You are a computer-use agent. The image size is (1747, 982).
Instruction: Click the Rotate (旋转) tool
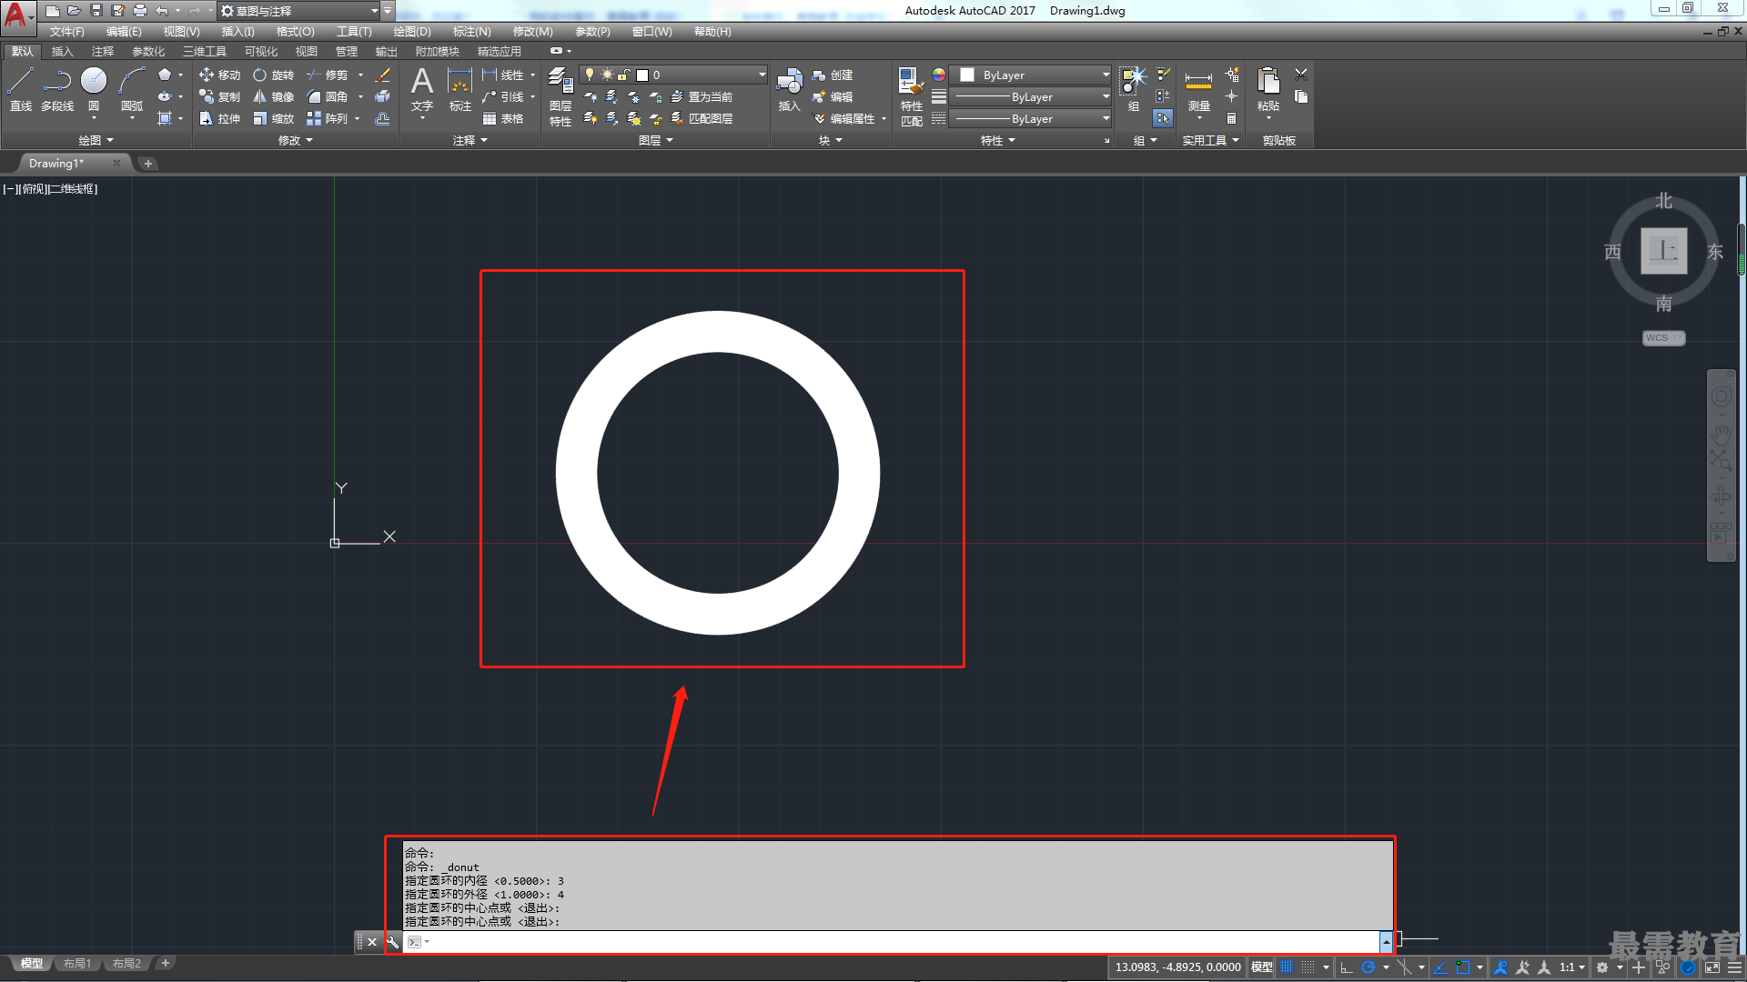[x=274, y=75]
